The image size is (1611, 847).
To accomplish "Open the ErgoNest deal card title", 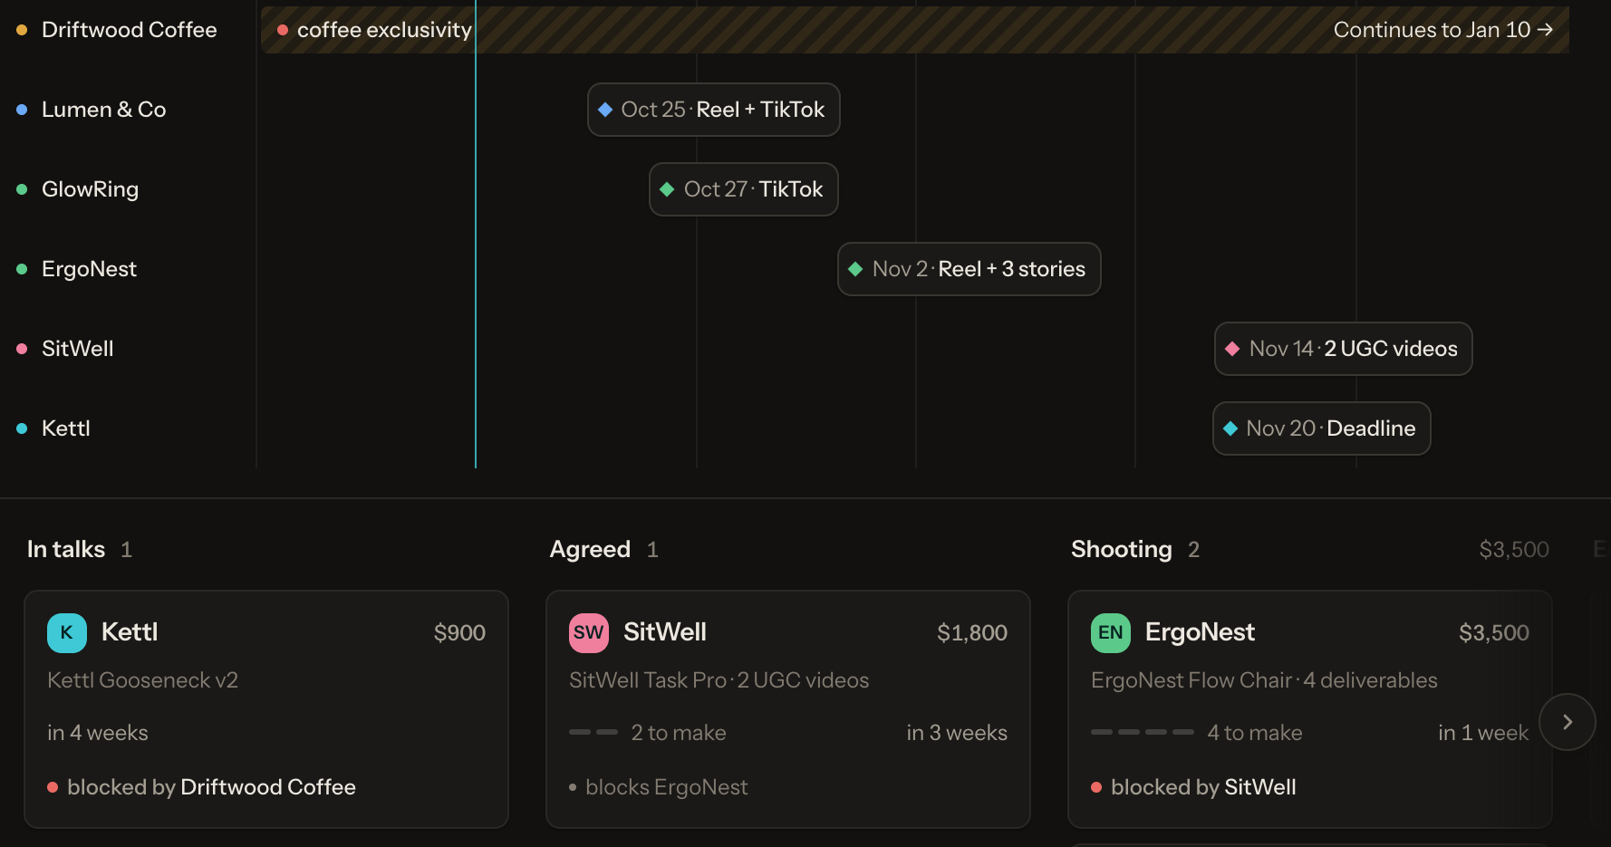I will 1200,632.
